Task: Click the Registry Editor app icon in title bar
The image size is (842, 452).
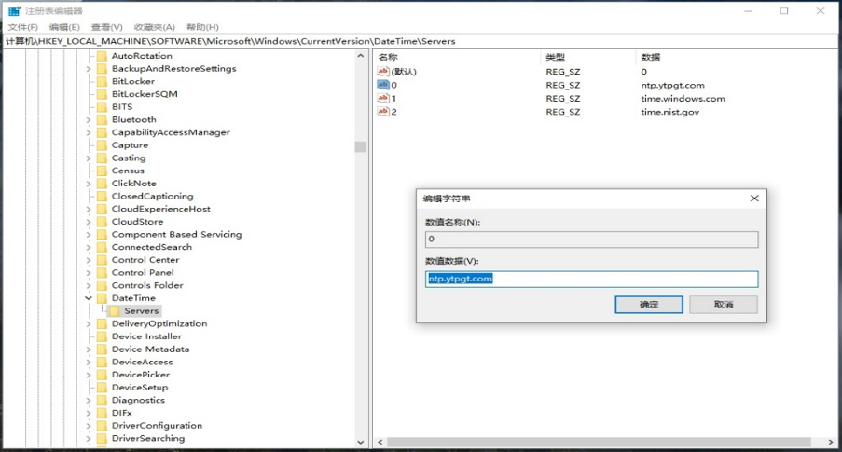Action: click(x=14, y=11)
